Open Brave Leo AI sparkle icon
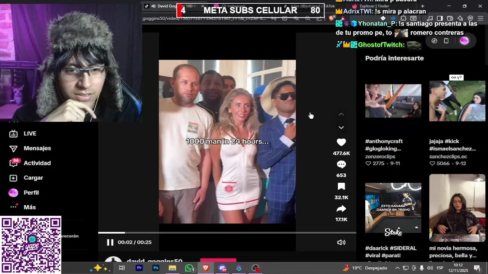This screenshot has height=274, width=488. pos(460,18)
